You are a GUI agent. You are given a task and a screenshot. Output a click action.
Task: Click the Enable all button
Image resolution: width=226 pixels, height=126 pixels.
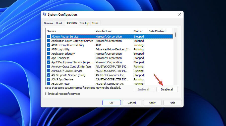pos(143,89)
